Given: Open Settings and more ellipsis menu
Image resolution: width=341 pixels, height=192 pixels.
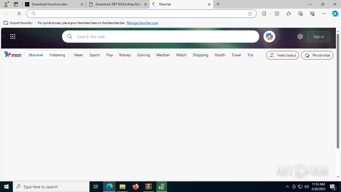Looking at the screenshot, I should pyautogui.click(x=324, y=14).
